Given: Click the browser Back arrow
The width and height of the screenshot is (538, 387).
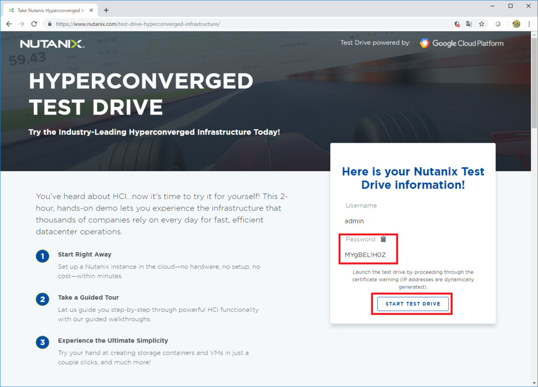Looking at the screenshot, I should tap(9, 24).
